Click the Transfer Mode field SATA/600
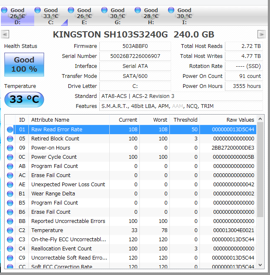Screen dimensions: 270x275 pyautogui.click(x=135, y=76)
